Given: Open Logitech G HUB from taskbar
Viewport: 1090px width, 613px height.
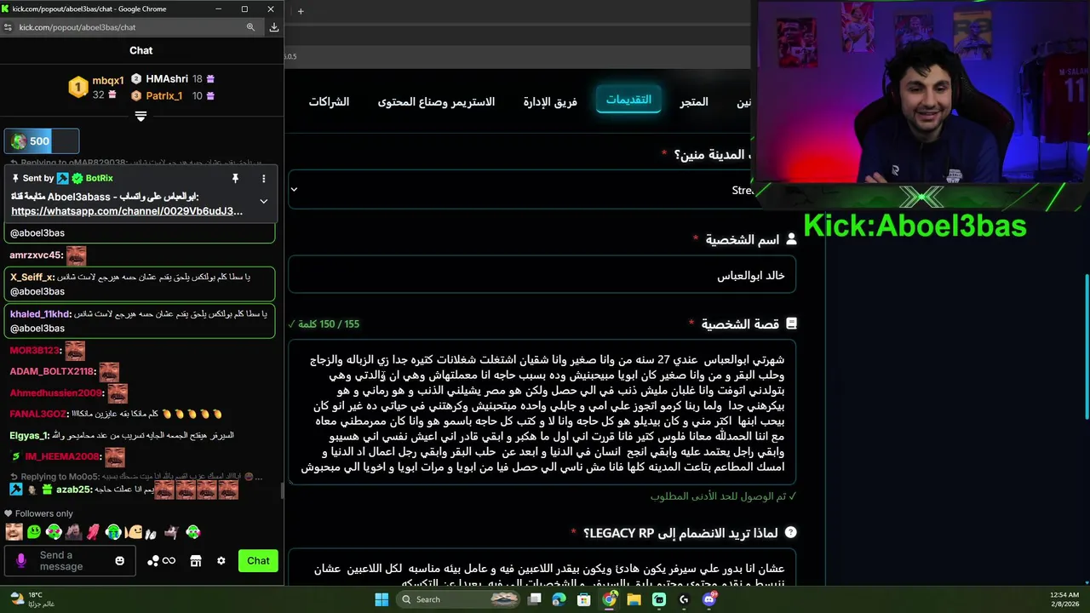Looking at the screenshot, I should [x=684, y=599].
